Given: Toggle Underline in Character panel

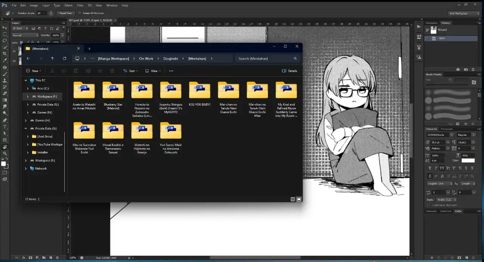Looking at the screenshot, I should tap(466, 168).
